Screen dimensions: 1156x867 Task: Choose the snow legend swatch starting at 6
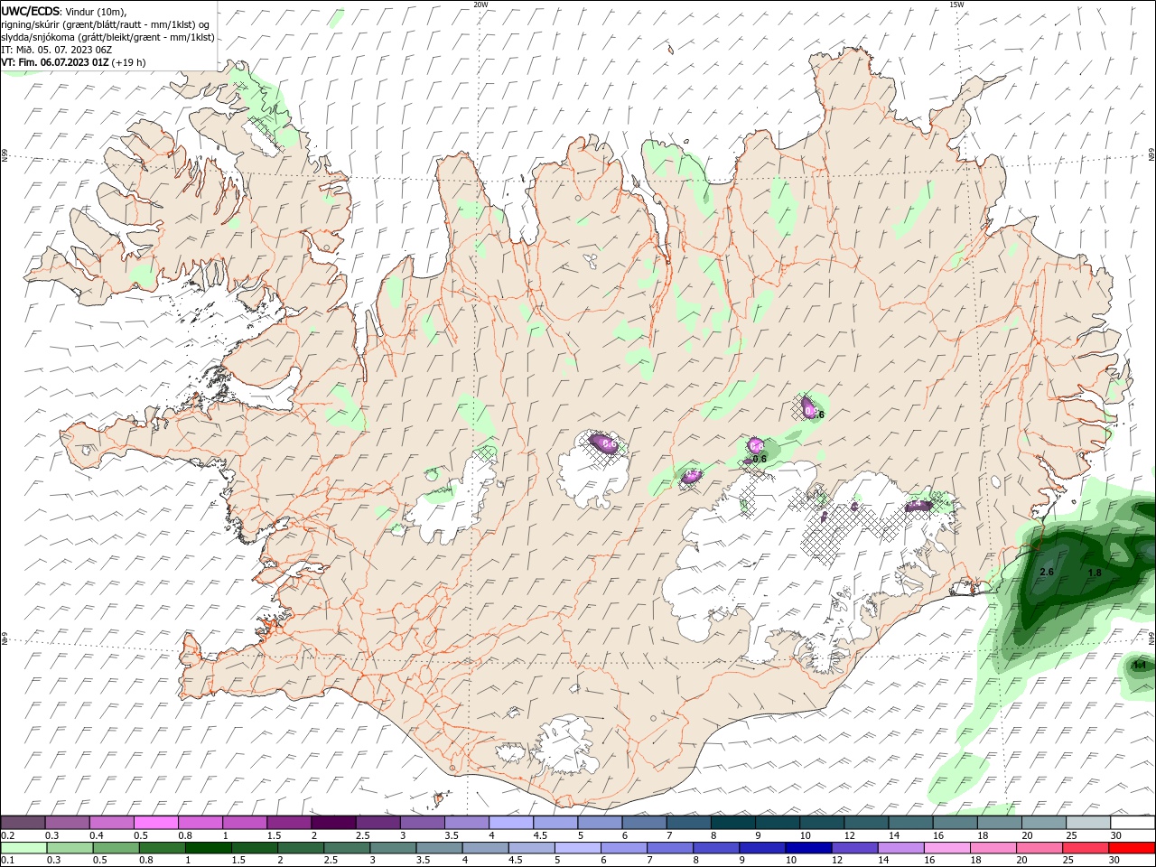click(643, 823)
